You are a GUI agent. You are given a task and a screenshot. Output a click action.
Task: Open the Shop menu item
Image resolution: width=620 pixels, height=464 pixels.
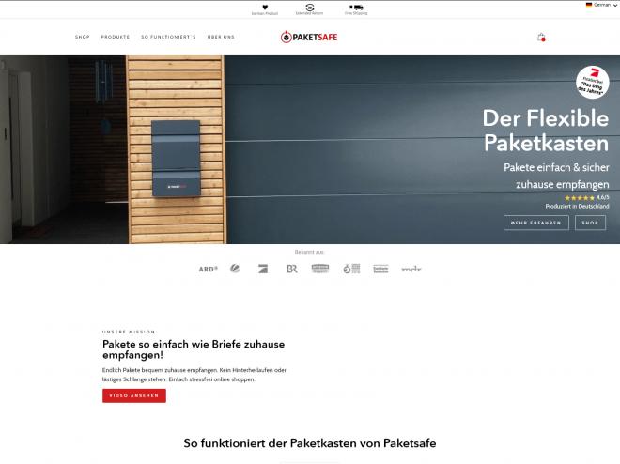click(83, 37)
